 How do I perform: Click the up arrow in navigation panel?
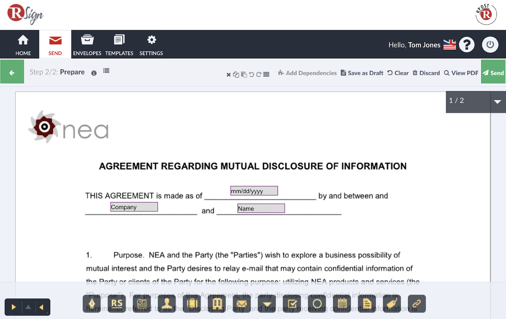click(x=28, y=307)
